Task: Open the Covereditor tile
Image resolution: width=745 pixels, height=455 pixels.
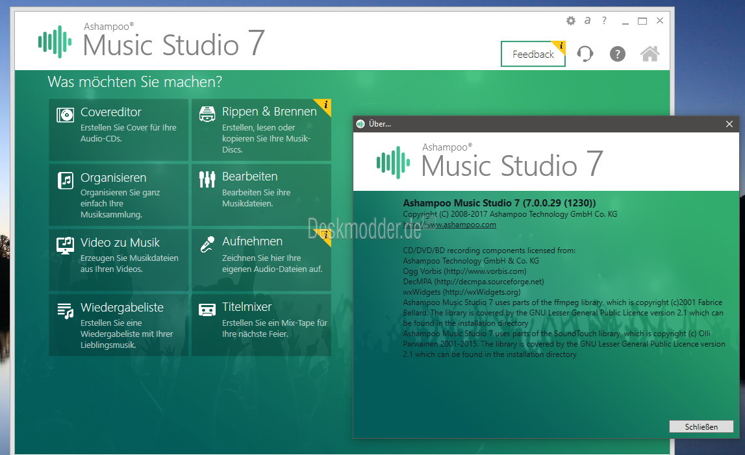Action: pyautogui.click(x=119, y=130)
